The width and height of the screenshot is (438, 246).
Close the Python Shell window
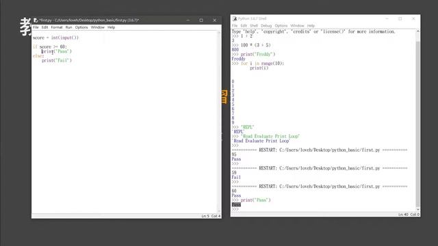tap(413, 18)
